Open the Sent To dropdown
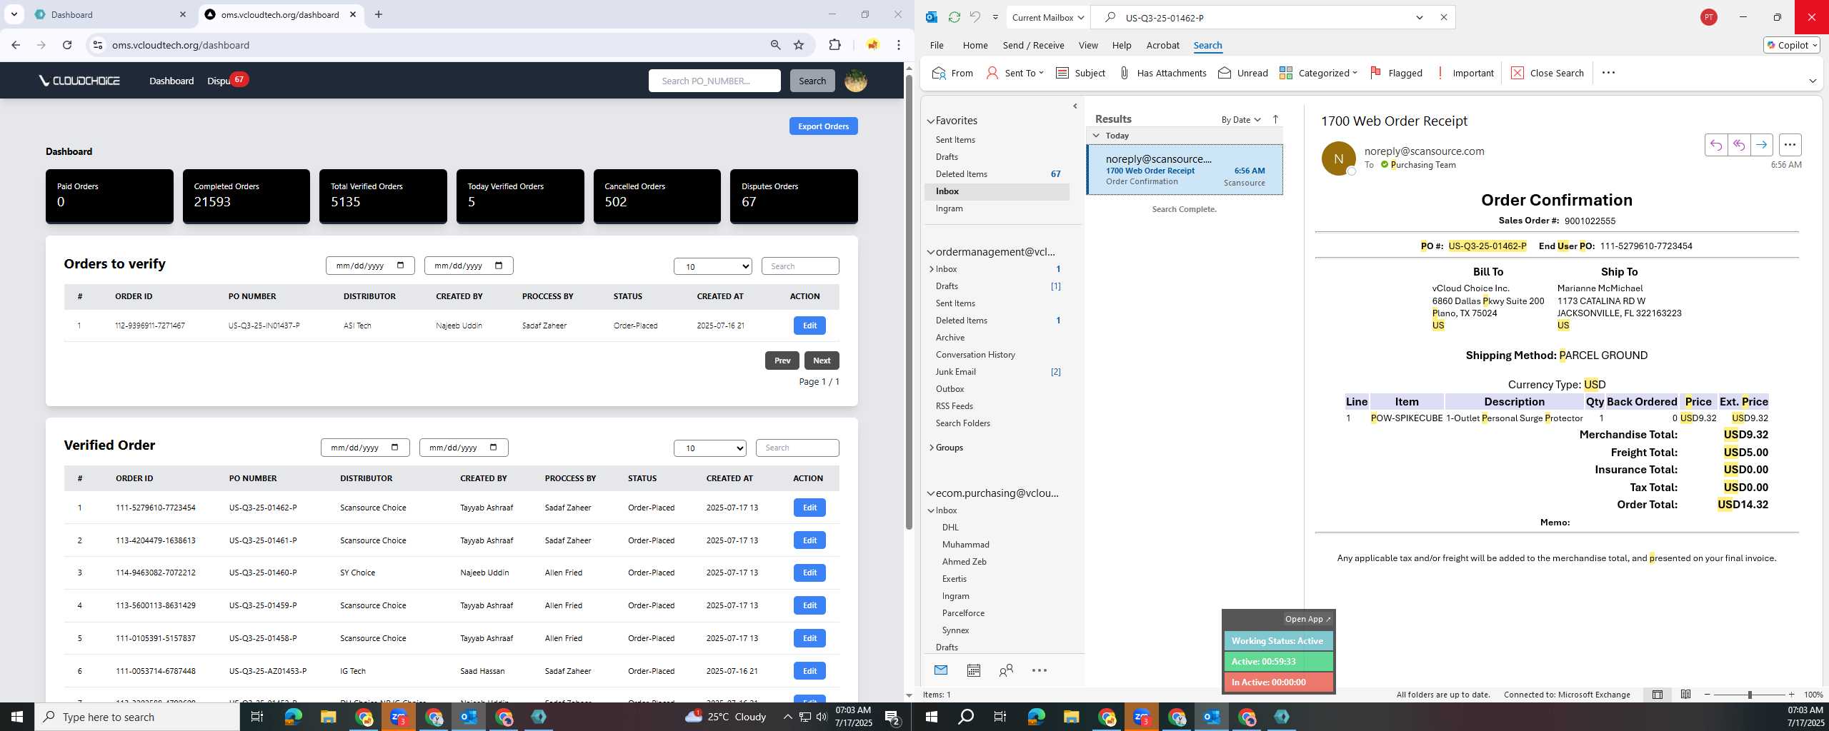This screenshot has width=1829, height=731. 1015,73
